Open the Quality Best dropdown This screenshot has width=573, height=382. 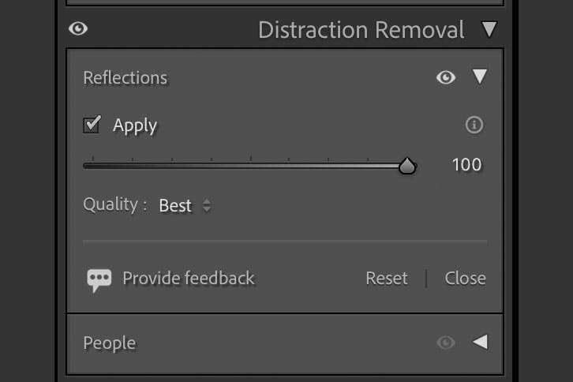pyautogui.click(x=185, y=205)
